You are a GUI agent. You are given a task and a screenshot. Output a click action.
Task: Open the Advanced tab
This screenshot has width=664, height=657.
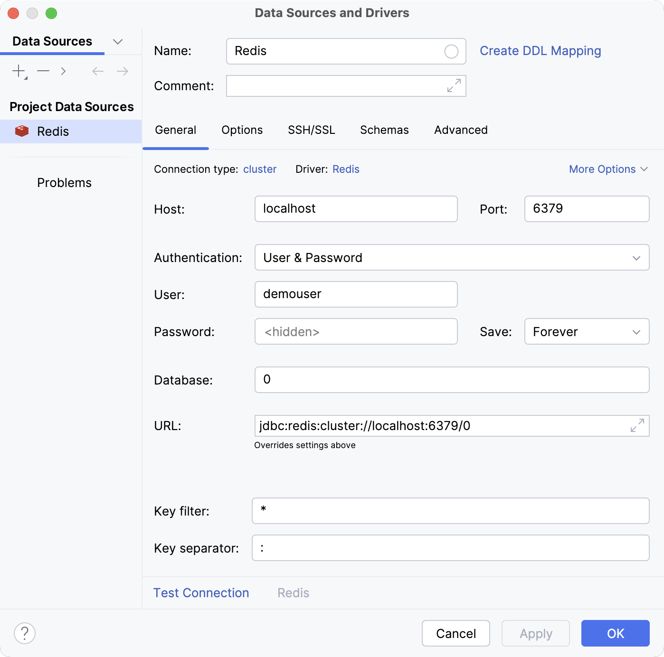click(460, 130)
